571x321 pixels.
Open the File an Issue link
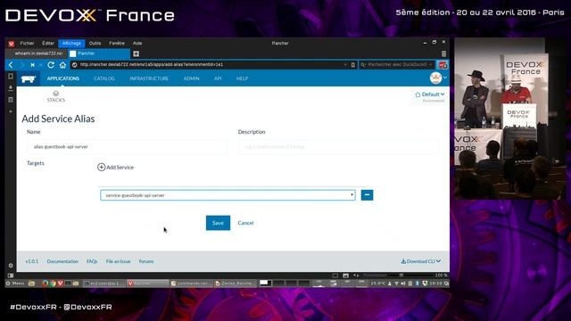118,261
